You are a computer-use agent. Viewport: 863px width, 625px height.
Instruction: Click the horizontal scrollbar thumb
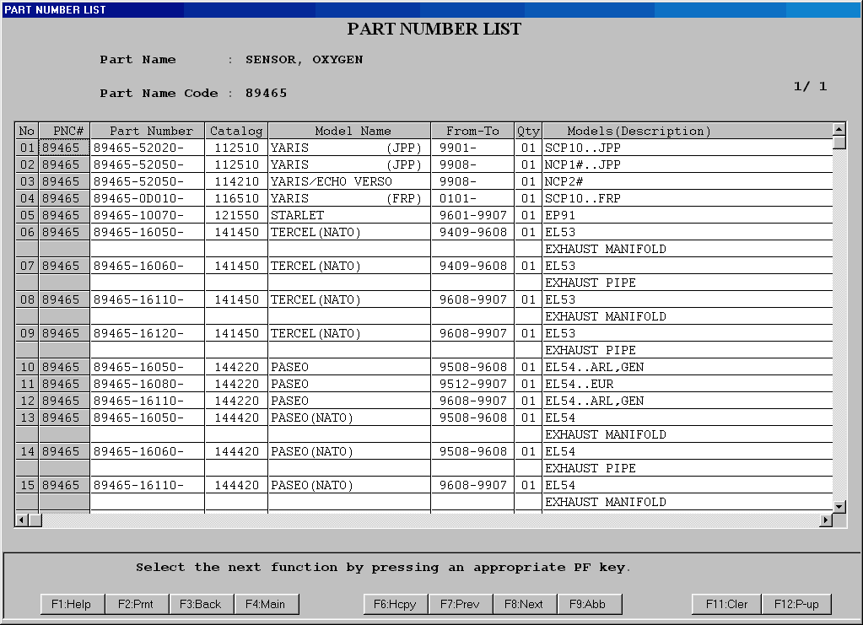[x=35, y=520]
